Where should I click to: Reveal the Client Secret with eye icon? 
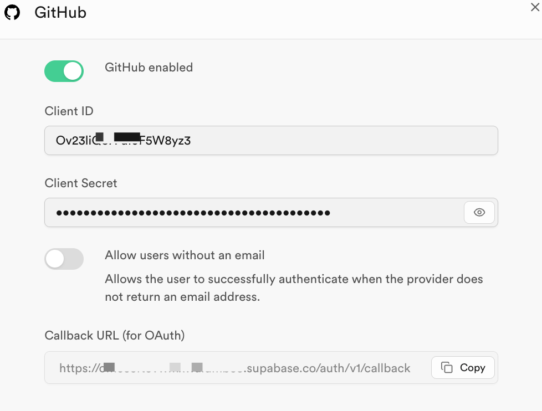tap(479, 212)
